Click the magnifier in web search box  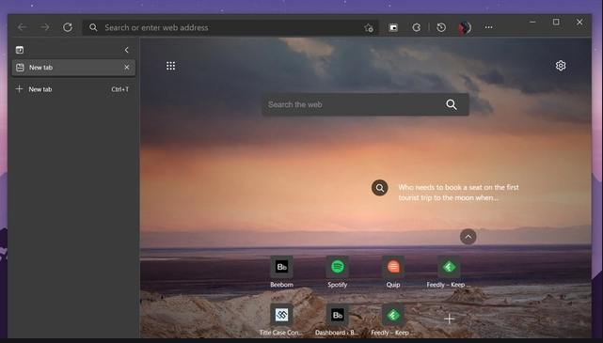452,104
